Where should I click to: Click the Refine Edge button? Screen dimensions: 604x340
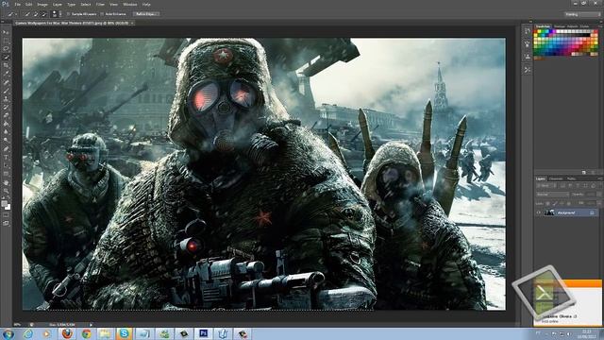coord(145,14)
